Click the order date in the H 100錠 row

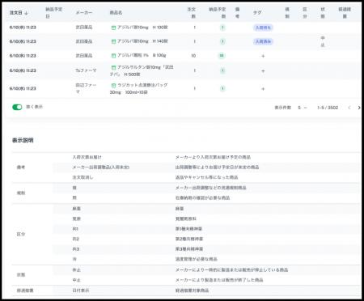pos(23,28)
